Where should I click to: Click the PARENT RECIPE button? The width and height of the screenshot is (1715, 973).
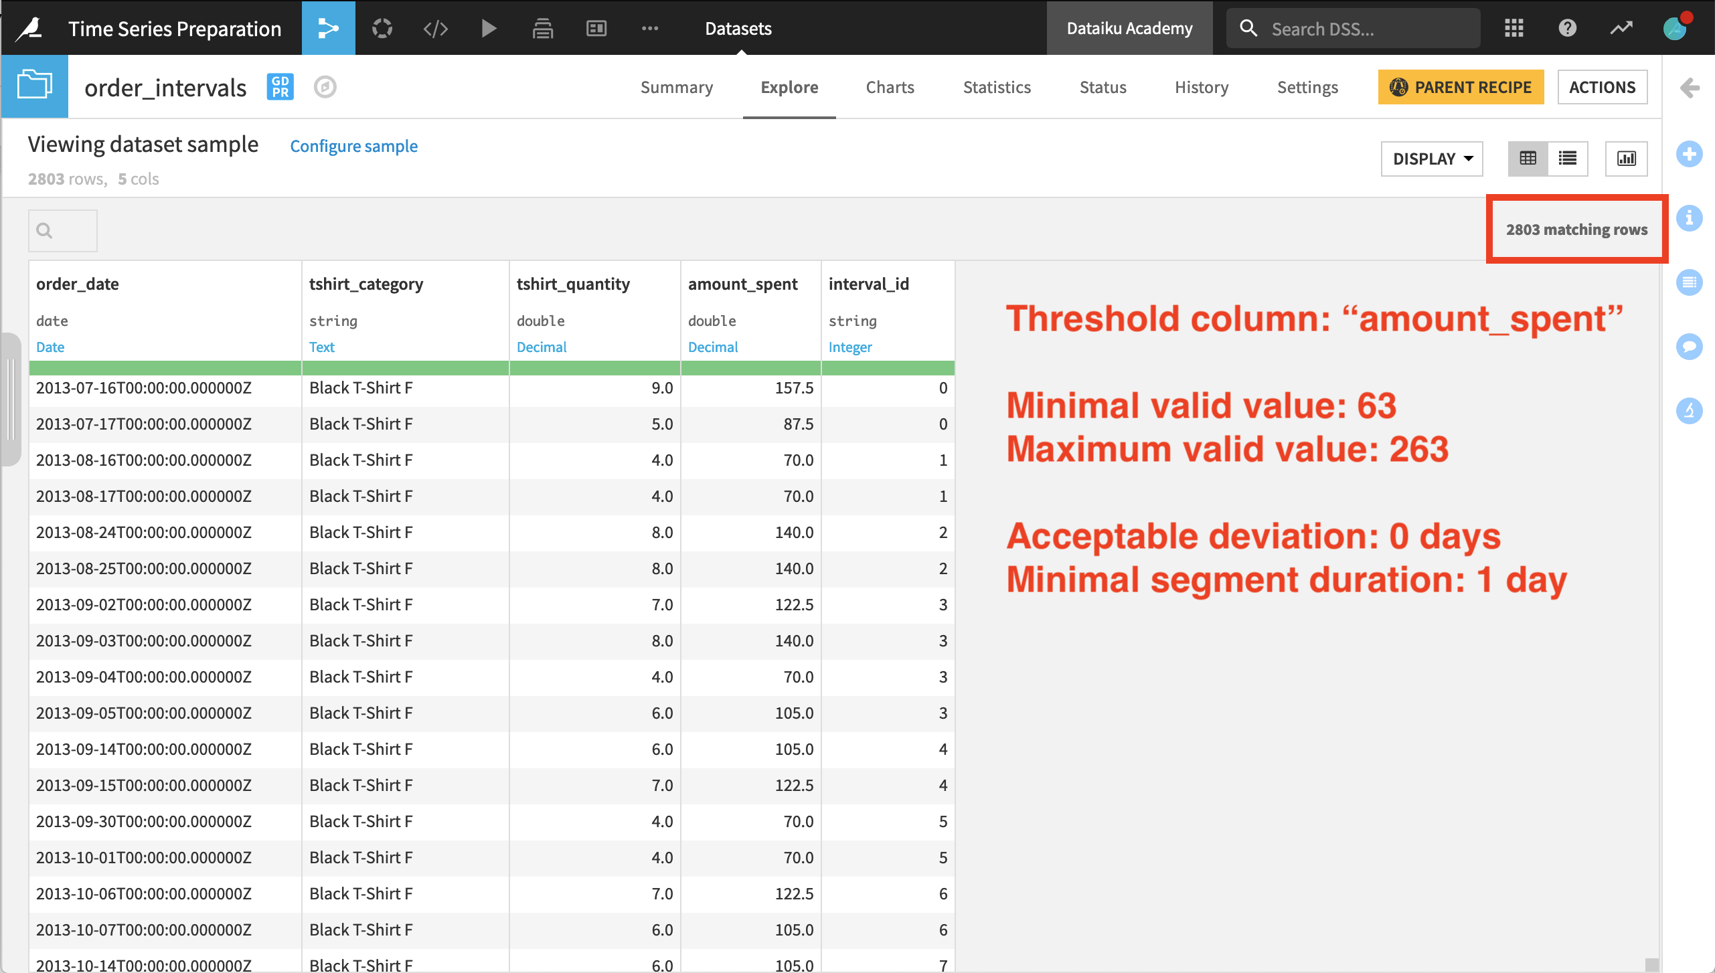(1461, 87)
